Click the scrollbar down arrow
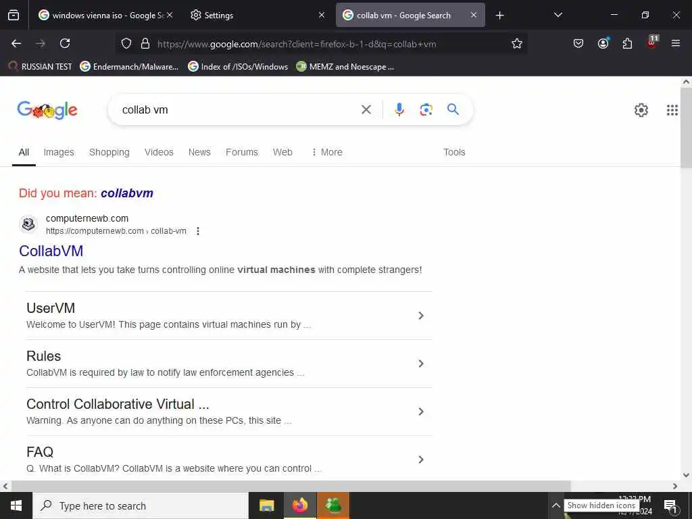This screenshot has width=692, height=519. click(x=687, y=475)
